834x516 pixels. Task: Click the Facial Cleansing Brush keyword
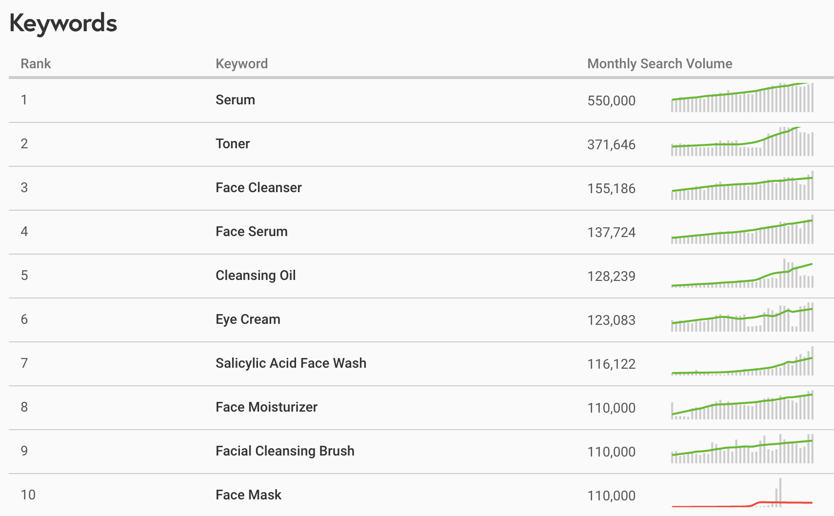coord(285,451)
